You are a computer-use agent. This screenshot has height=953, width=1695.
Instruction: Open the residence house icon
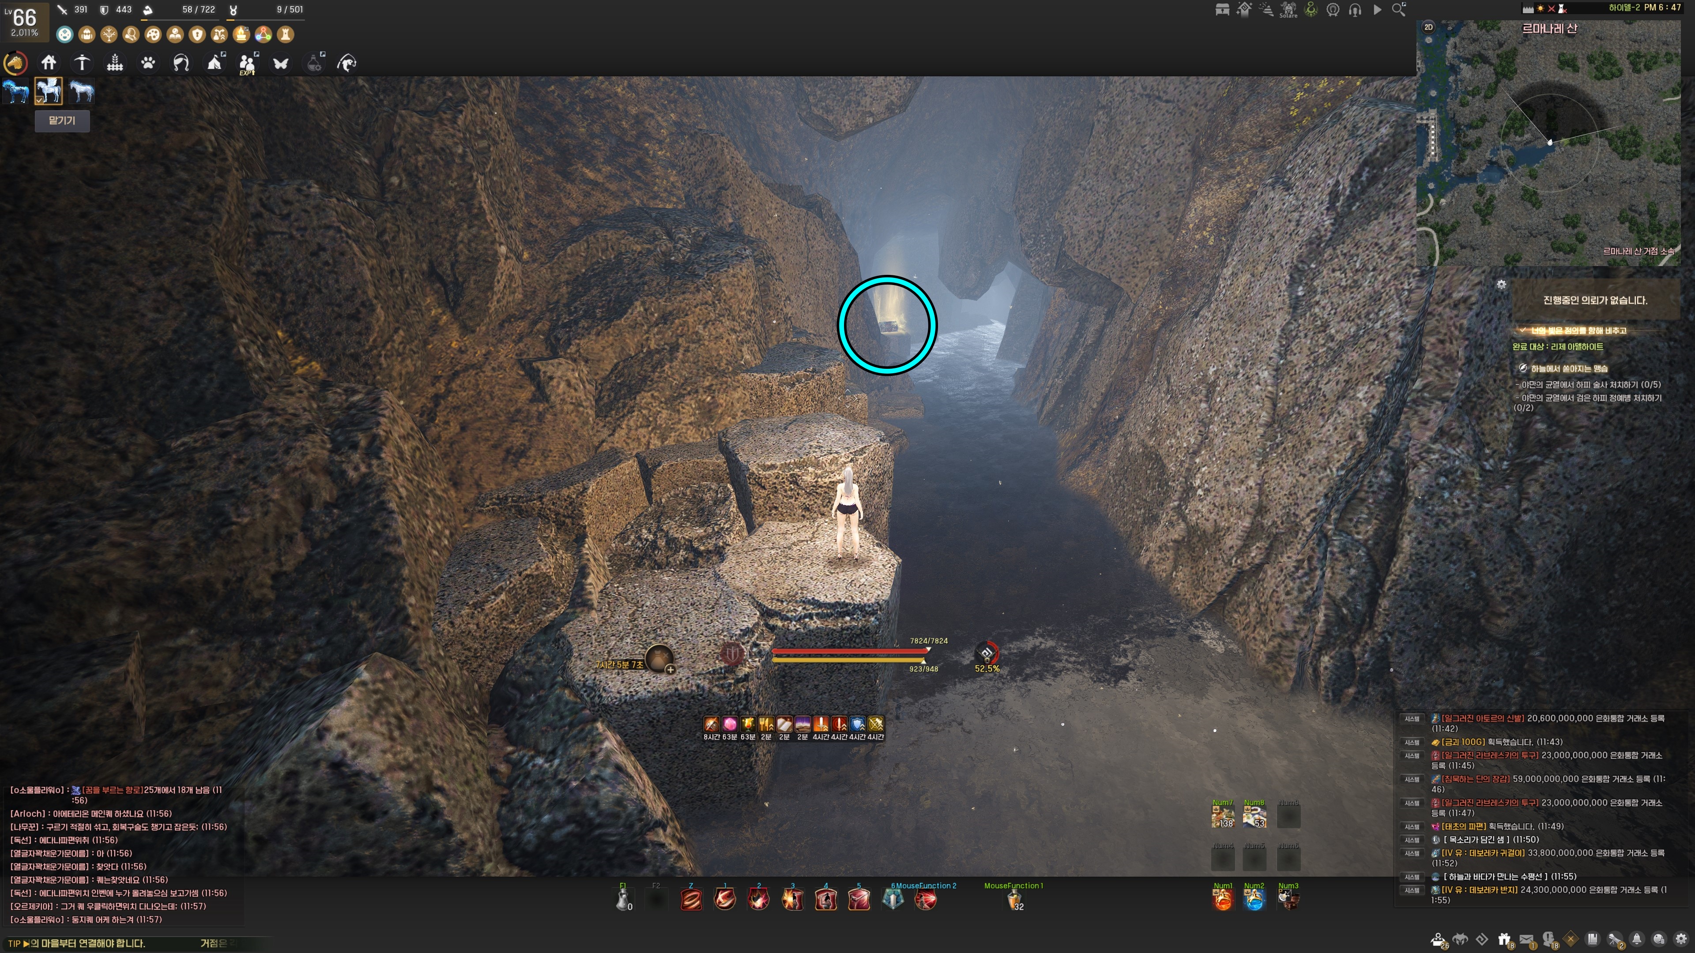49,63
